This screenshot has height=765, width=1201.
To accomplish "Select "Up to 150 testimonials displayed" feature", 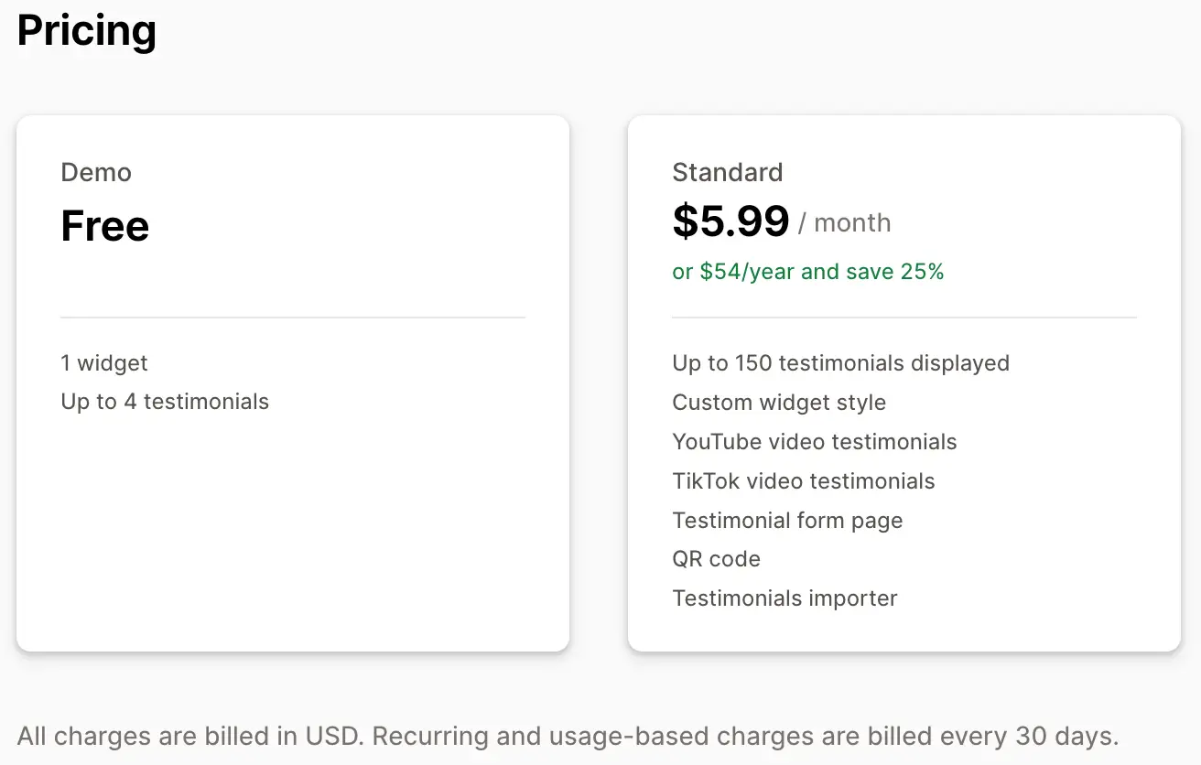I will pos(840,363).
